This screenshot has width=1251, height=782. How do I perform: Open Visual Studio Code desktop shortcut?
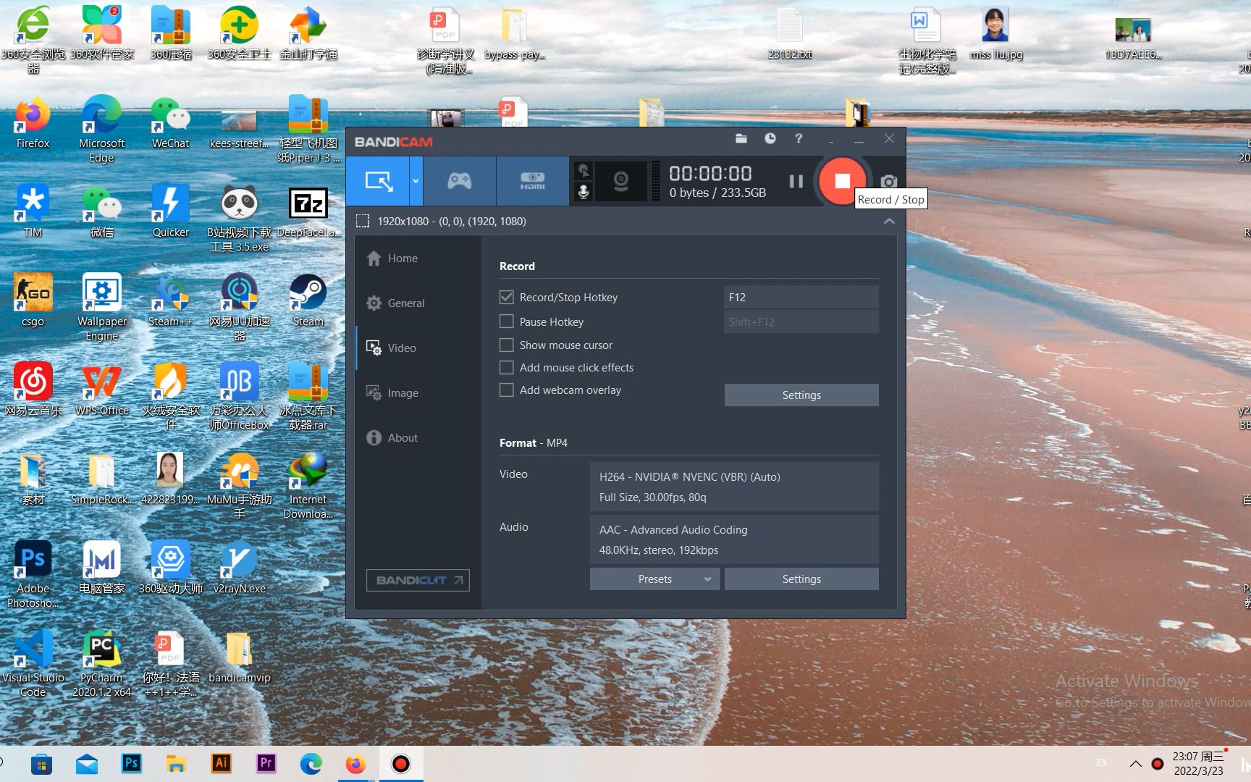[33, 663]
